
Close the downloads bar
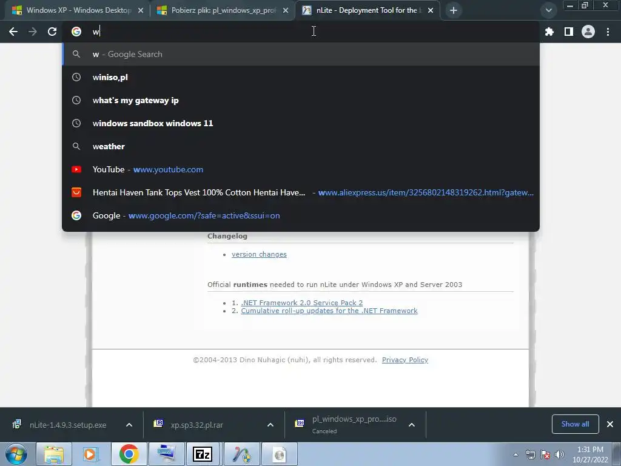pyautogui.click(x=610, y=424)
